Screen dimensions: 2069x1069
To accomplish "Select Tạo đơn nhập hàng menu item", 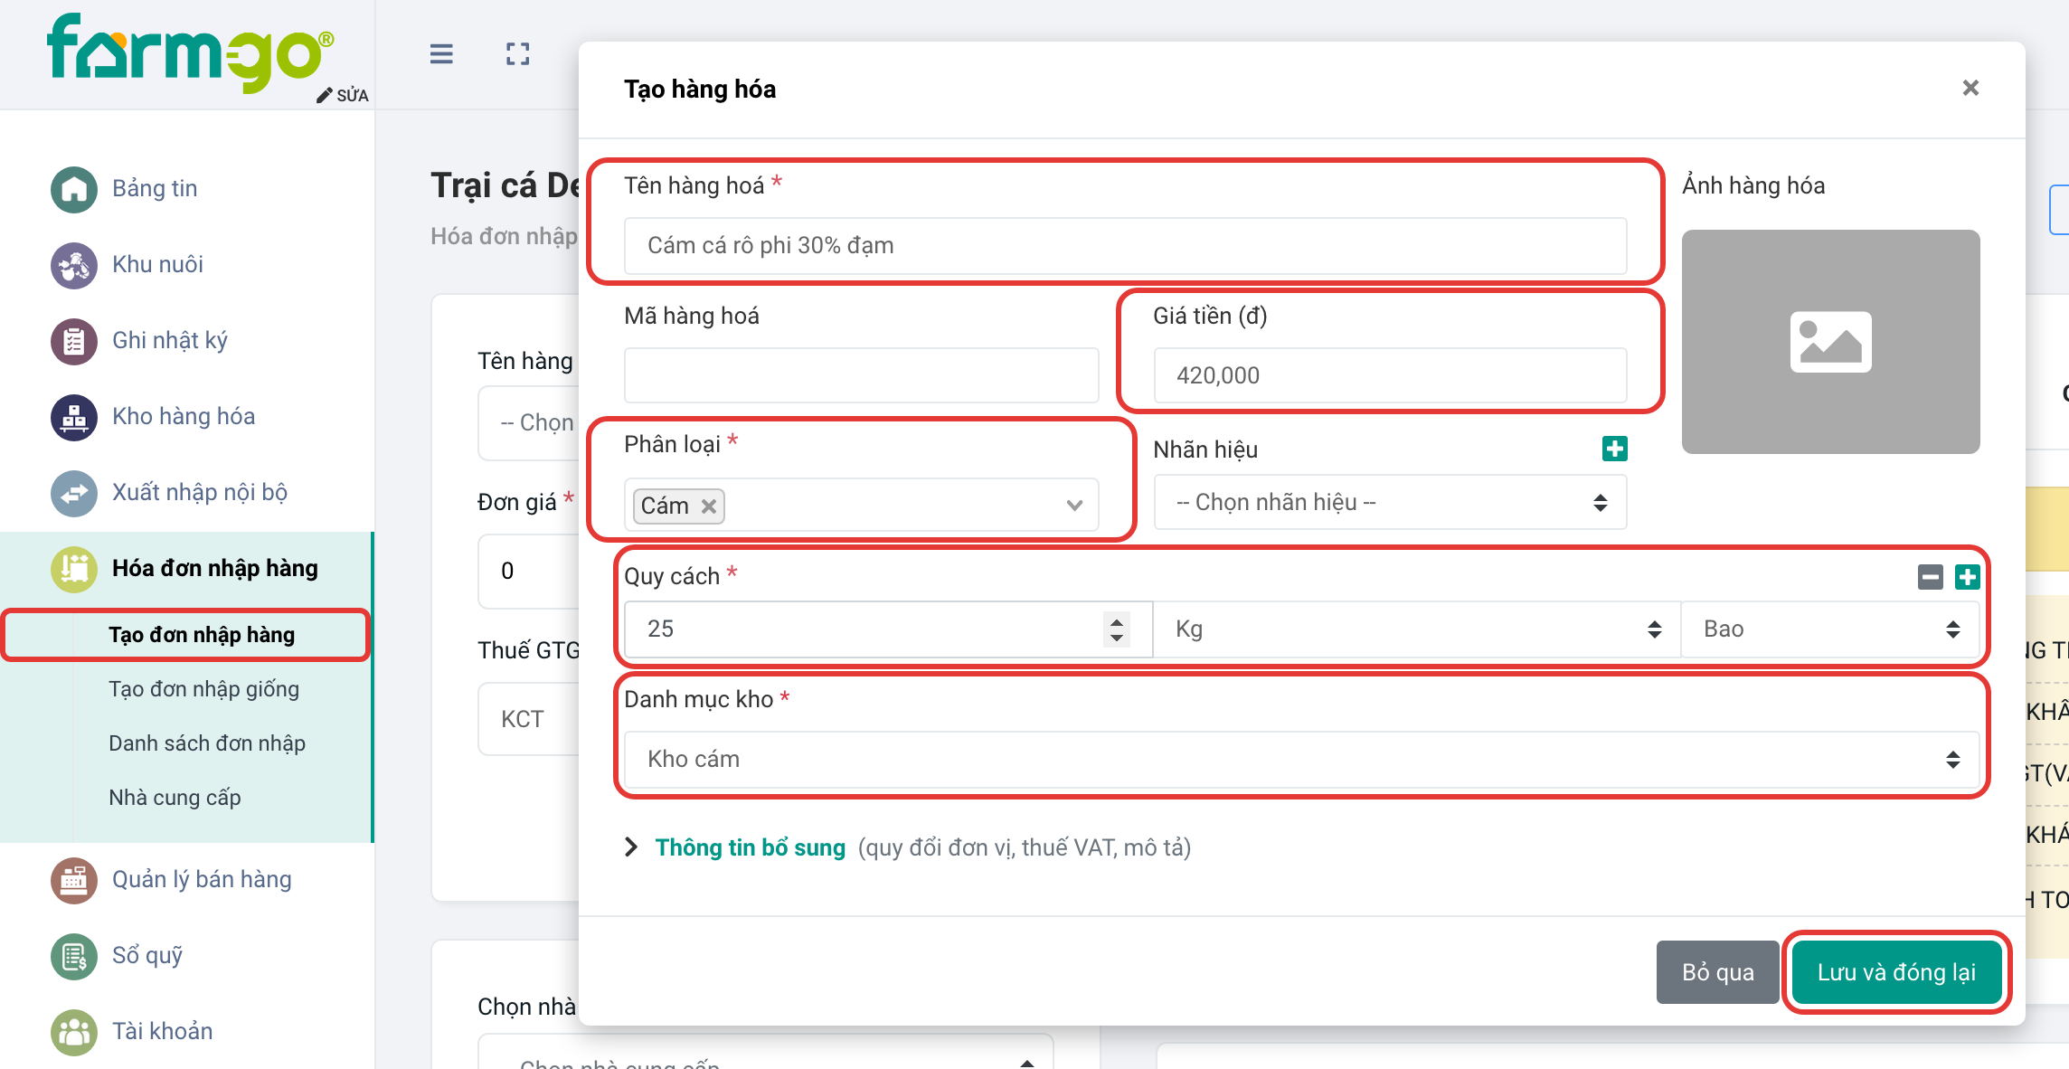I will click(202, 635).
